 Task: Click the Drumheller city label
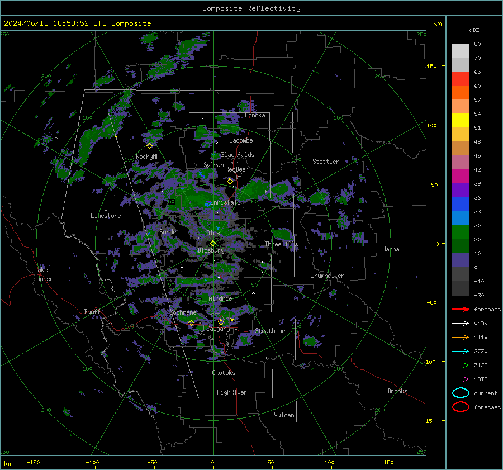pos(328,276)
